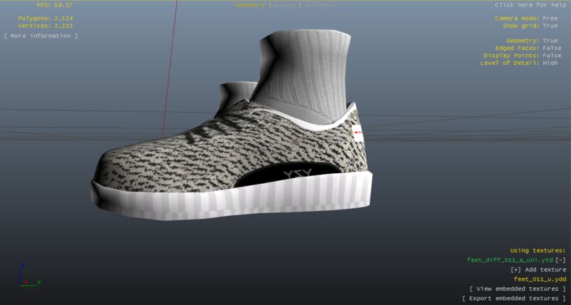Expand More information section

coord(41,36)
